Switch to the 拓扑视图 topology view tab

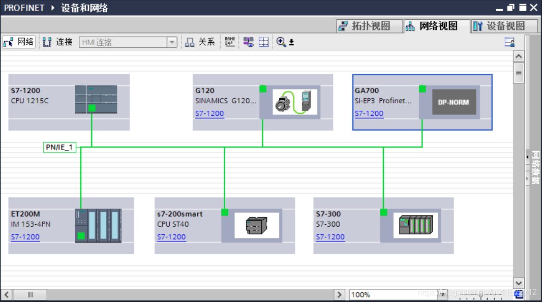point(369,26)
